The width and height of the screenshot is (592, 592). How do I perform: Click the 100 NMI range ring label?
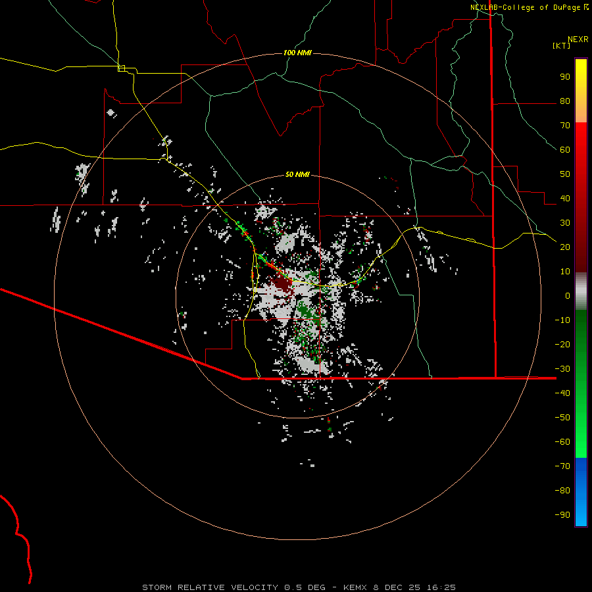(x=297, y=53)
